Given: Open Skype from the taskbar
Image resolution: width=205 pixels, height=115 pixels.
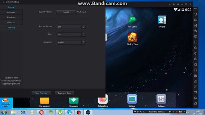Looking at the screenshot, I should coord(70,112).
